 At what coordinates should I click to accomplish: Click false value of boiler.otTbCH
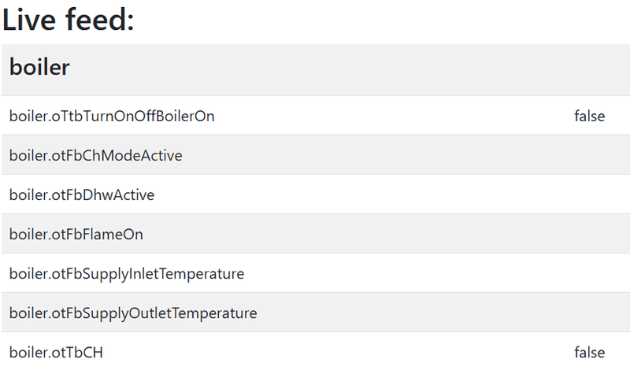tap(589, 353)
